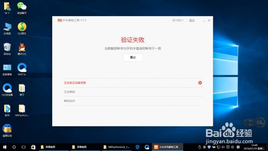This screenshot has width=268, height=151.
Task: Open 此电脑 This PC desktop icon
Action: pyautogui.click(x=7, y=29)
